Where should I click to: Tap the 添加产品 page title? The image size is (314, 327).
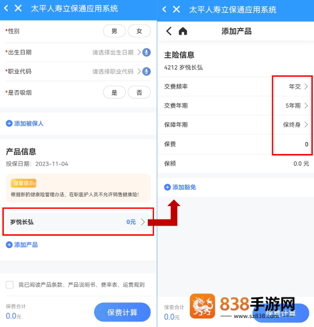point(236,31)
